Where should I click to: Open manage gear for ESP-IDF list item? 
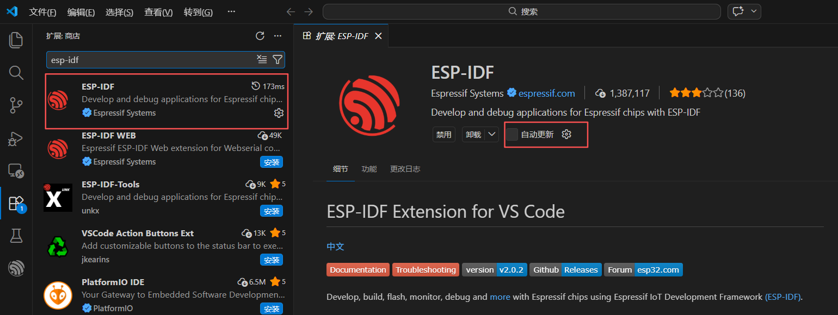(x=279, y=113)
